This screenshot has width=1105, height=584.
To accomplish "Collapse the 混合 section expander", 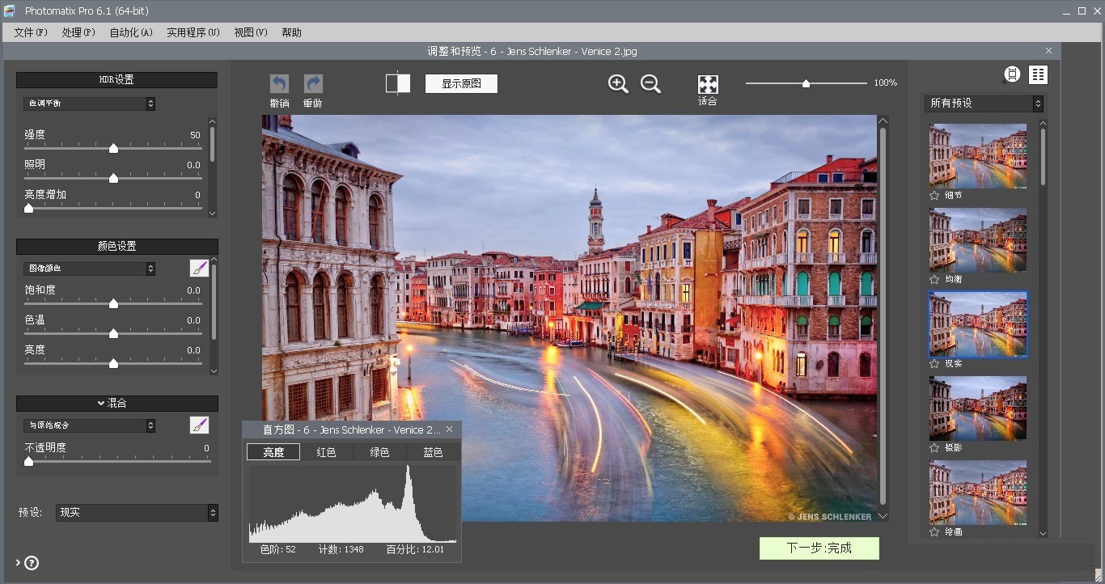I will (x=100, y=403).
